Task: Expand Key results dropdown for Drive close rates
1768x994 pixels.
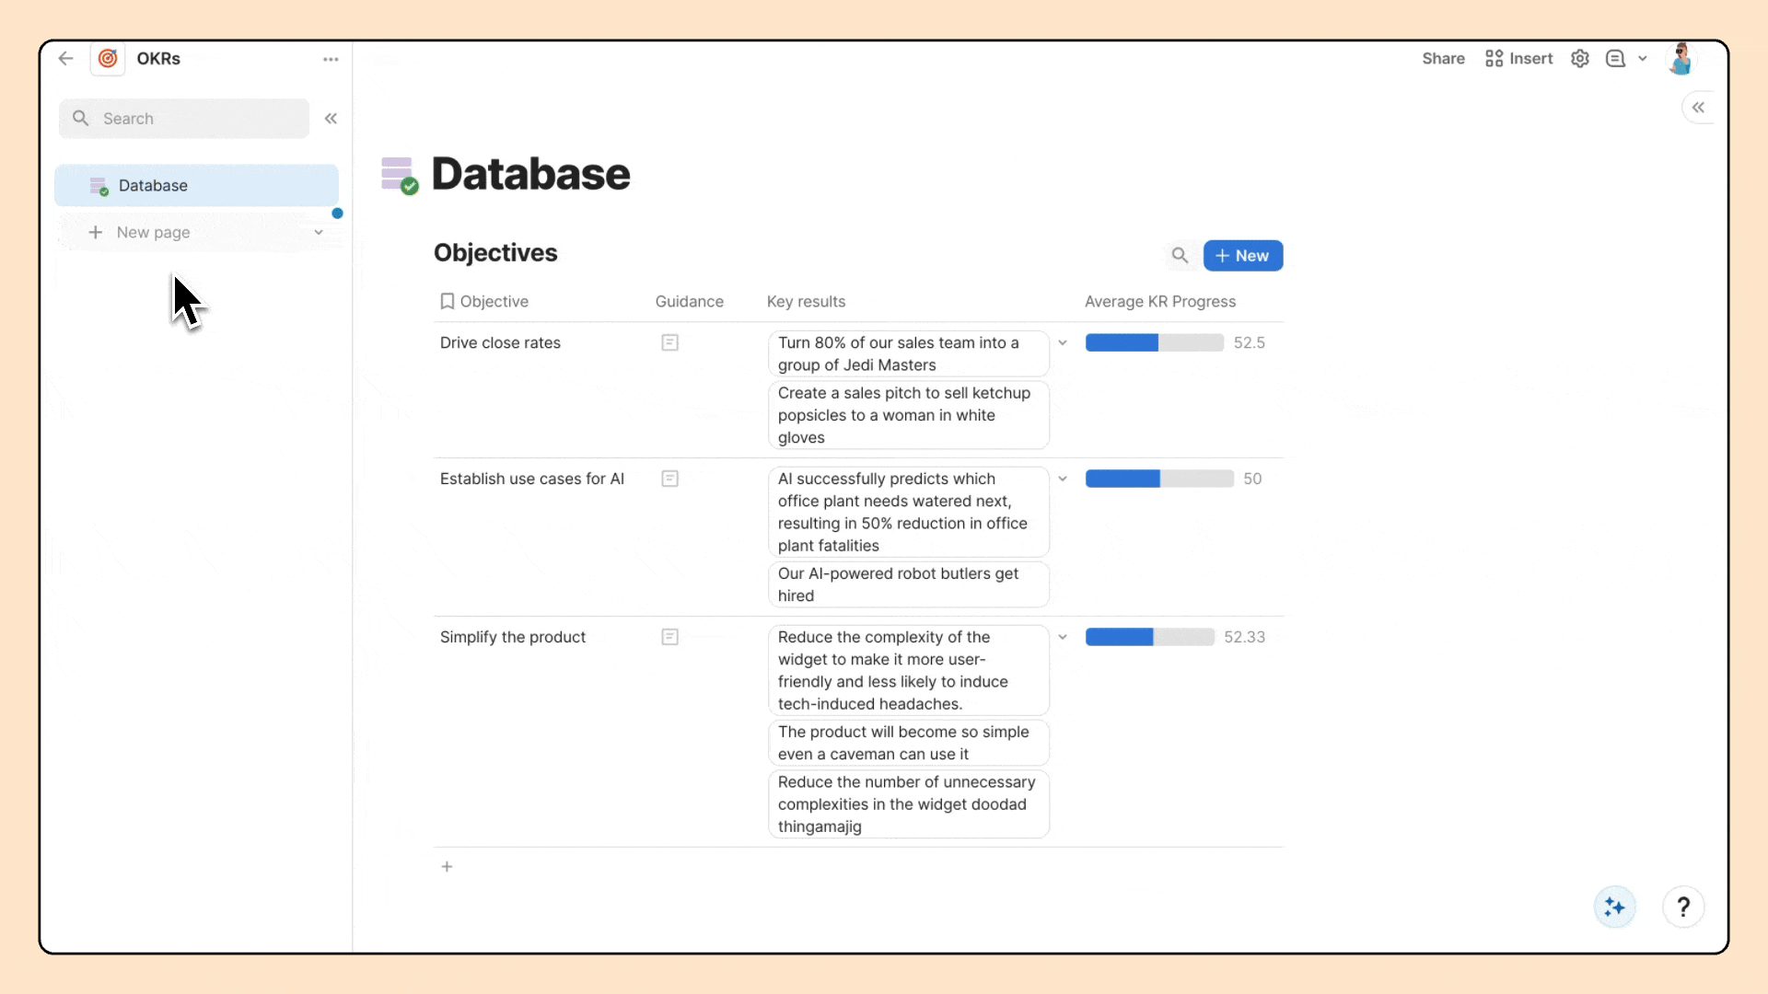Action: [1063, 342]
